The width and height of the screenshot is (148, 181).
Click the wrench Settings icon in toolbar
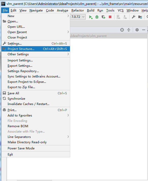[134, 17]
